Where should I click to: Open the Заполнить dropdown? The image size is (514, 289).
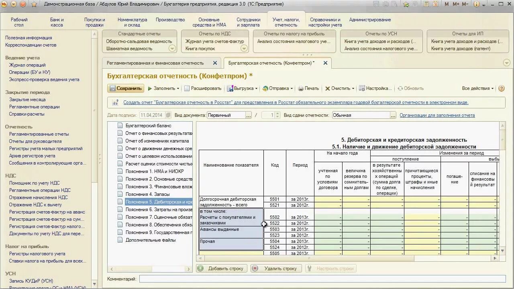pyautogui.click(x=164, y=88)
